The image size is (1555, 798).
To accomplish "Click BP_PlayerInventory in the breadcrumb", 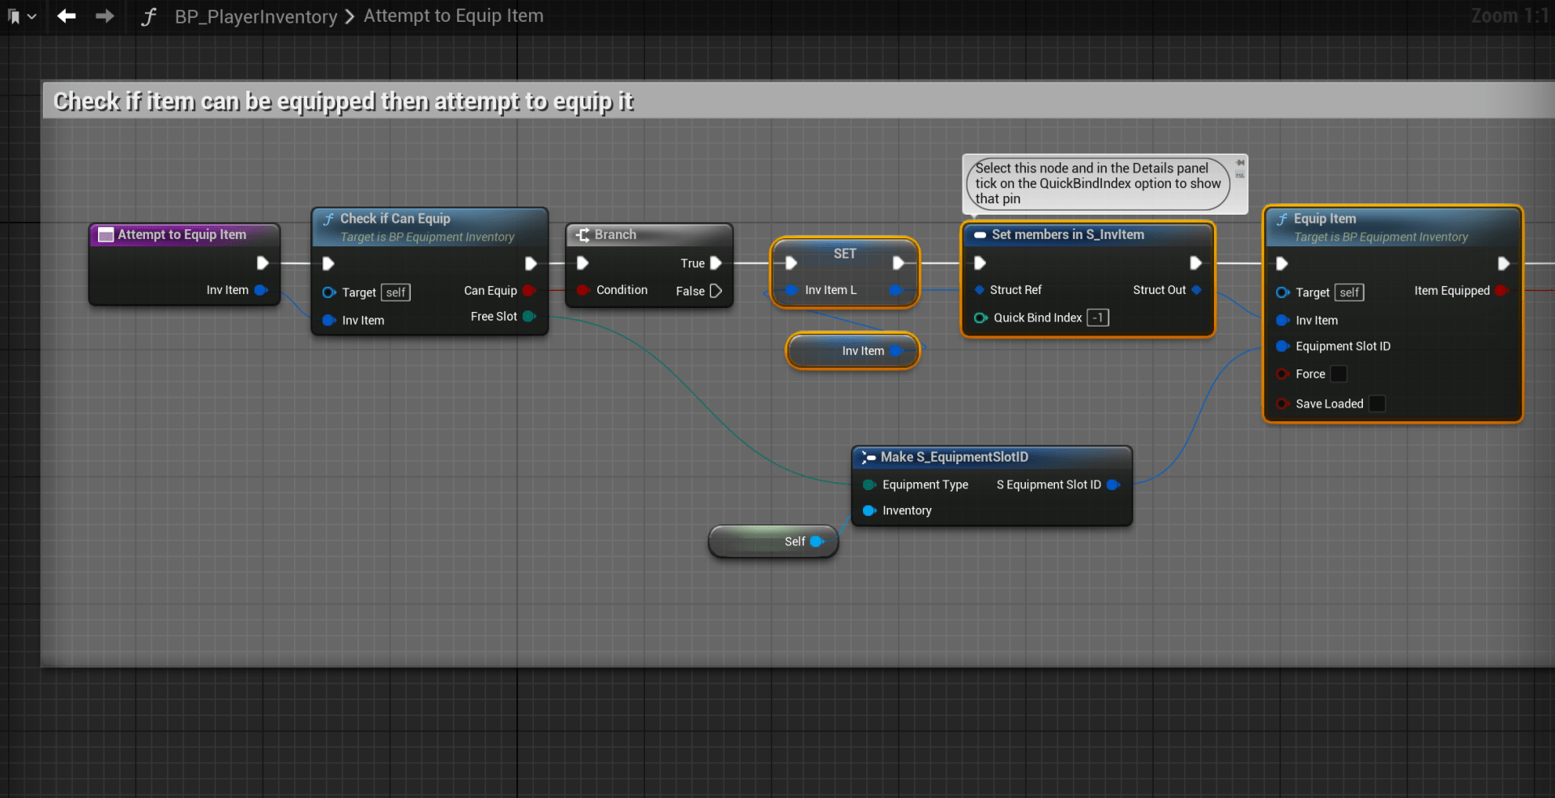I will point(256,17).
